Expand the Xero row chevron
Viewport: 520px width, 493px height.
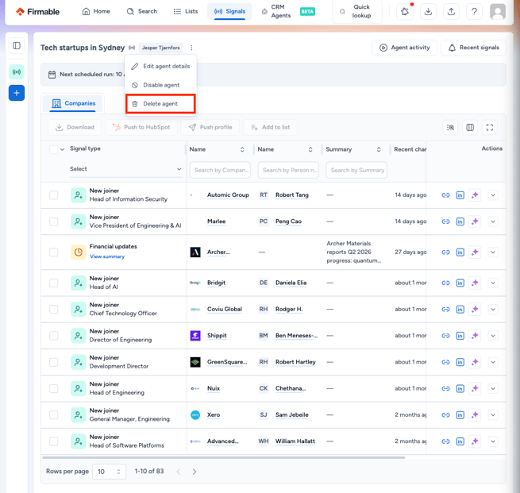pyautogui.click(x=493, y=415)
